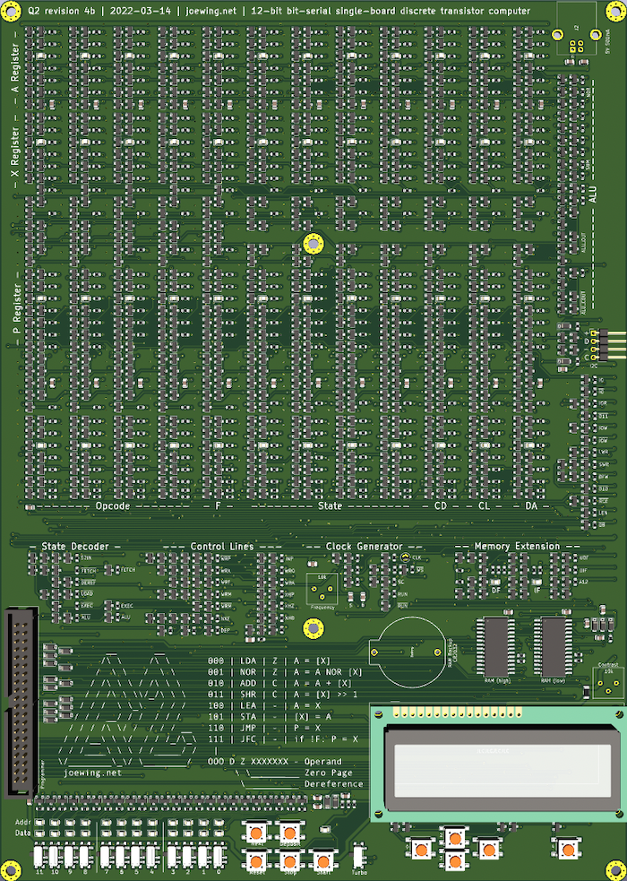This screenshot has height=881, width=627.
Task: Click the orange Reset pushbutton
Action: 256,860
